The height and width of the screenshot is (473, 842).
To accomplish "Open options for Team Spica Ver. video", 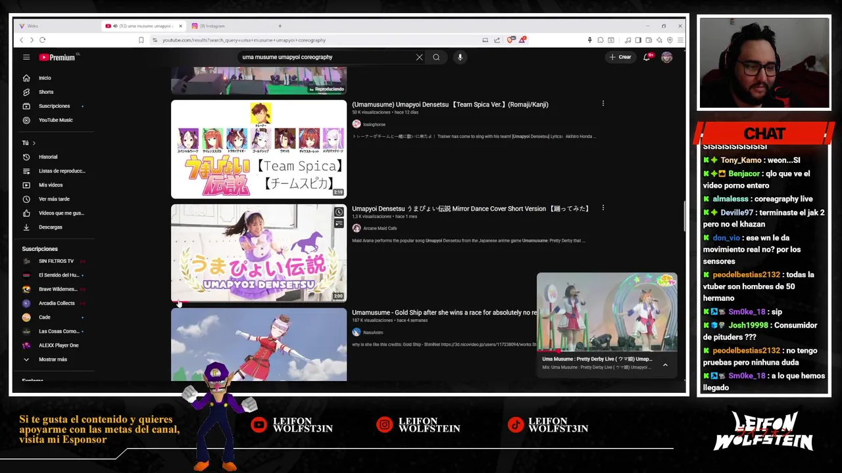I will coord(603,104).
